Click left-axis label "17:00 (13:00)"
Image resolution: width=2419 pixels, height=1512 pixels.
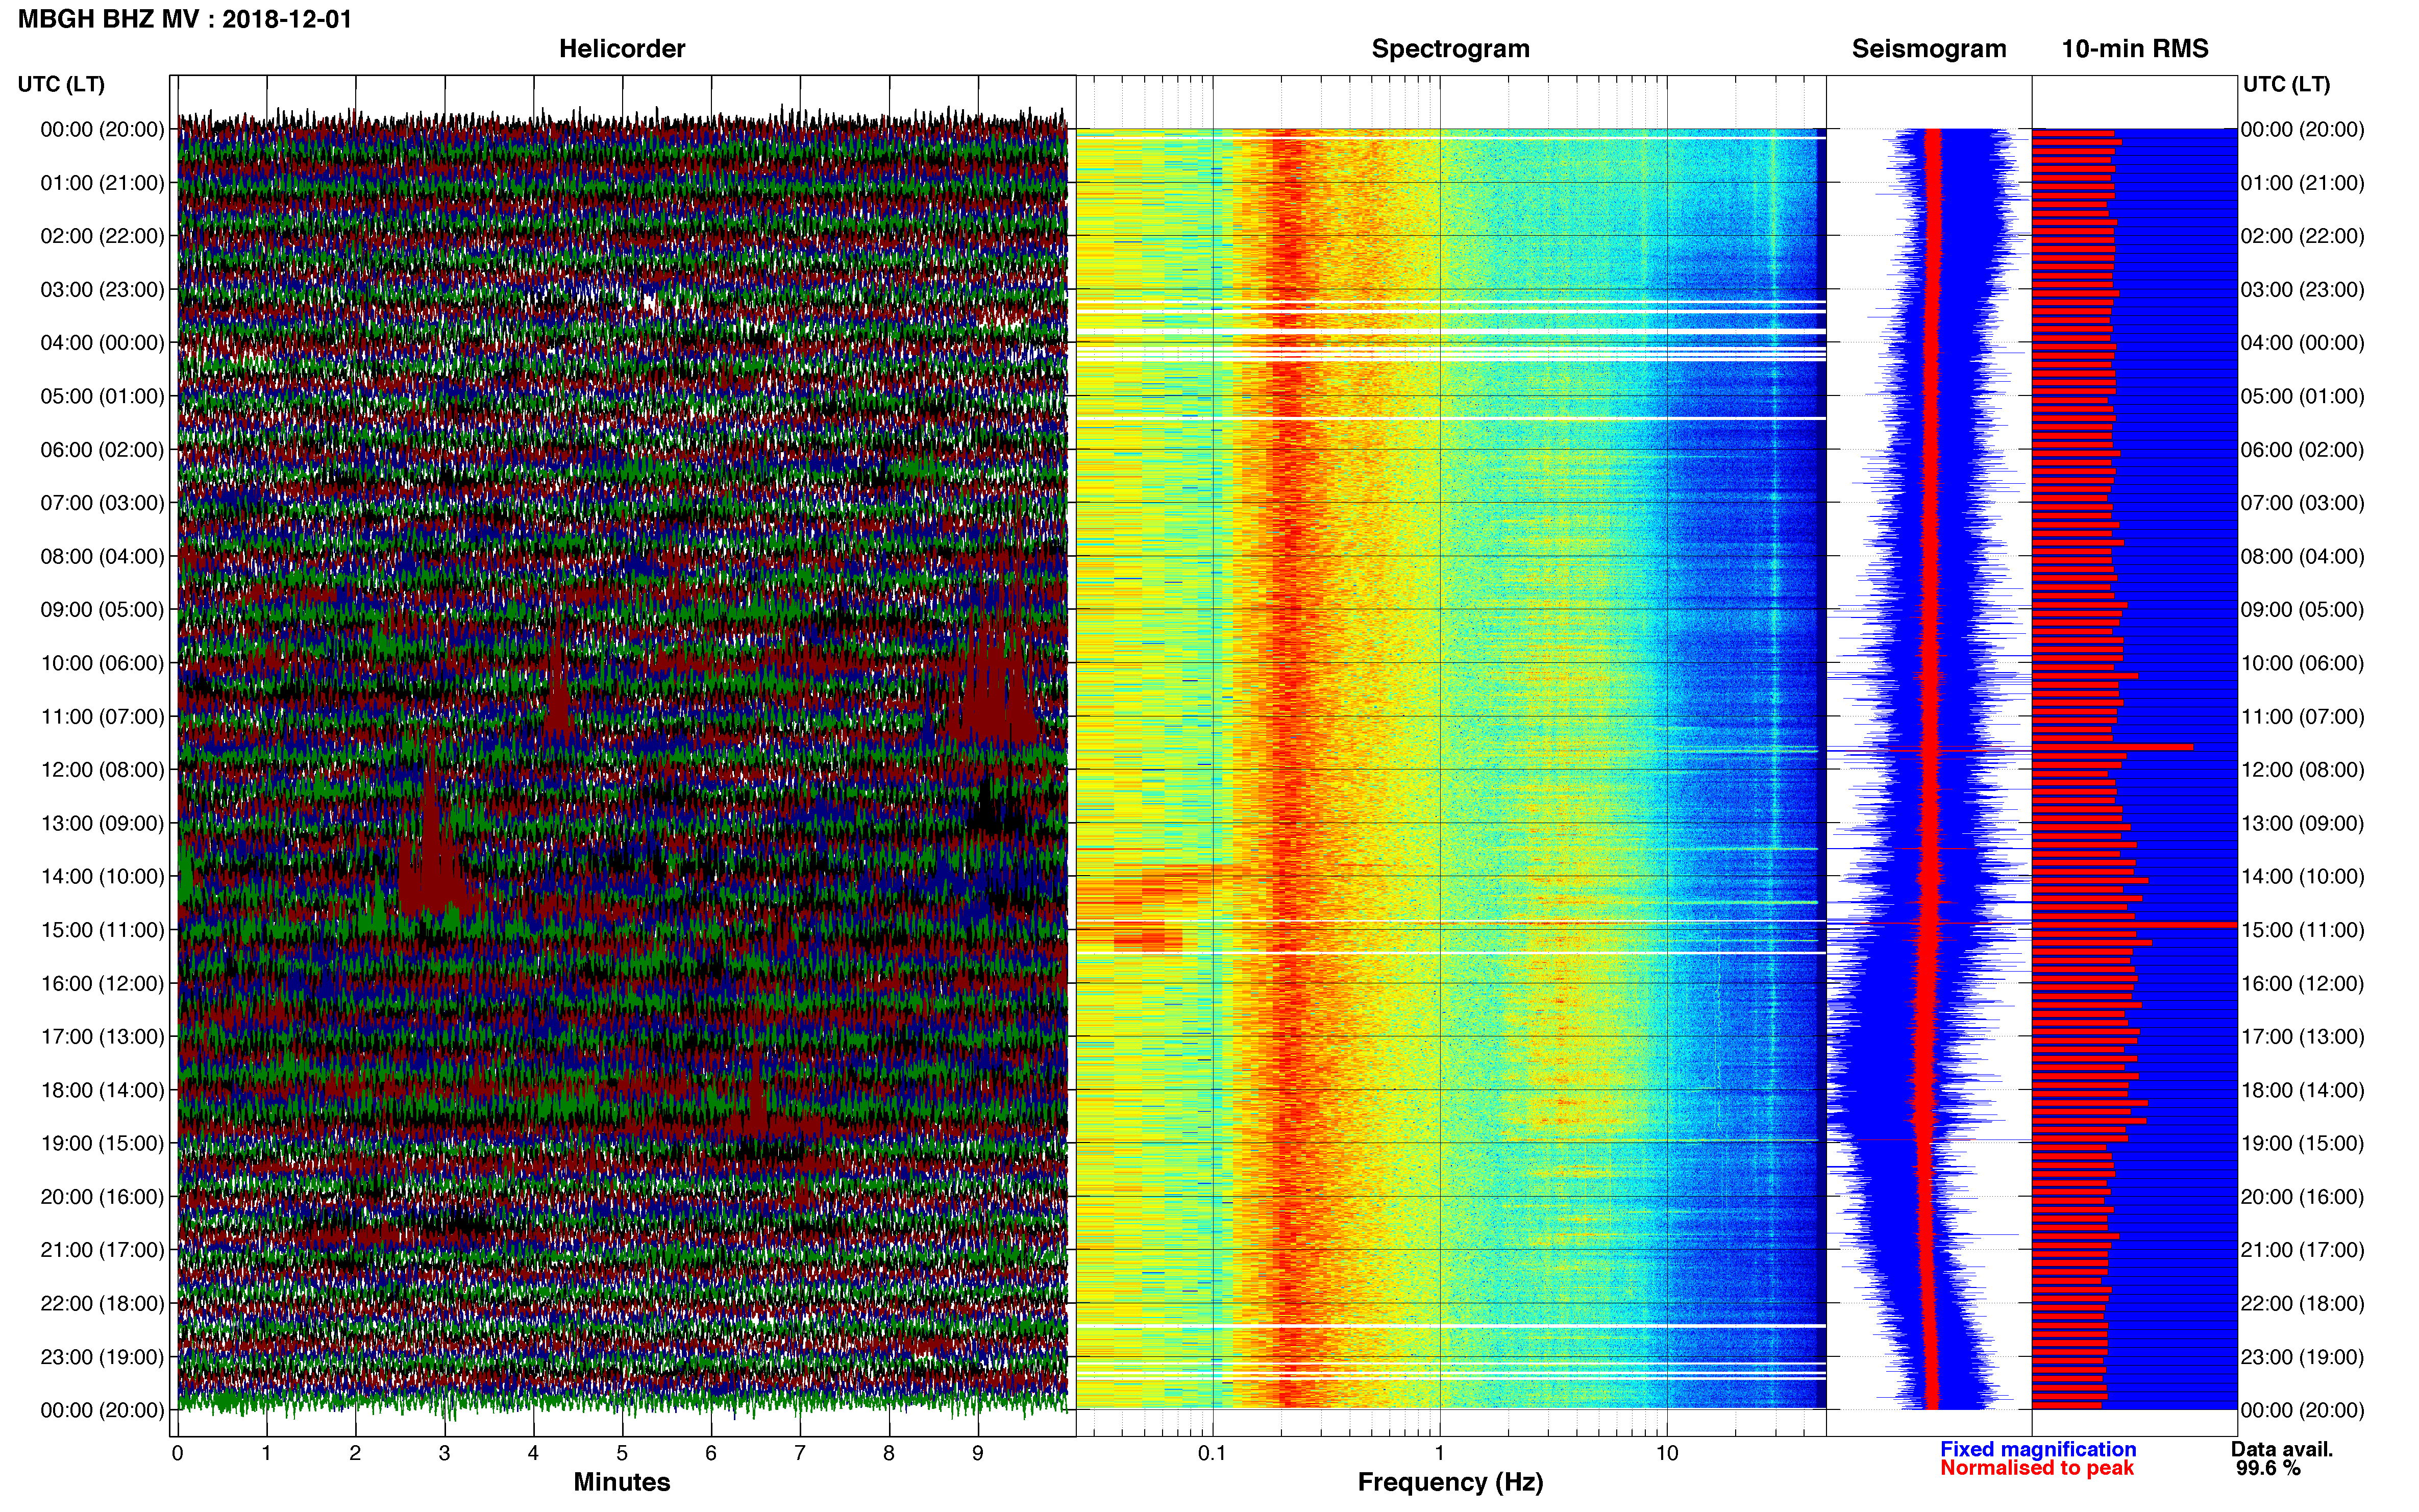click(102, 1037)
